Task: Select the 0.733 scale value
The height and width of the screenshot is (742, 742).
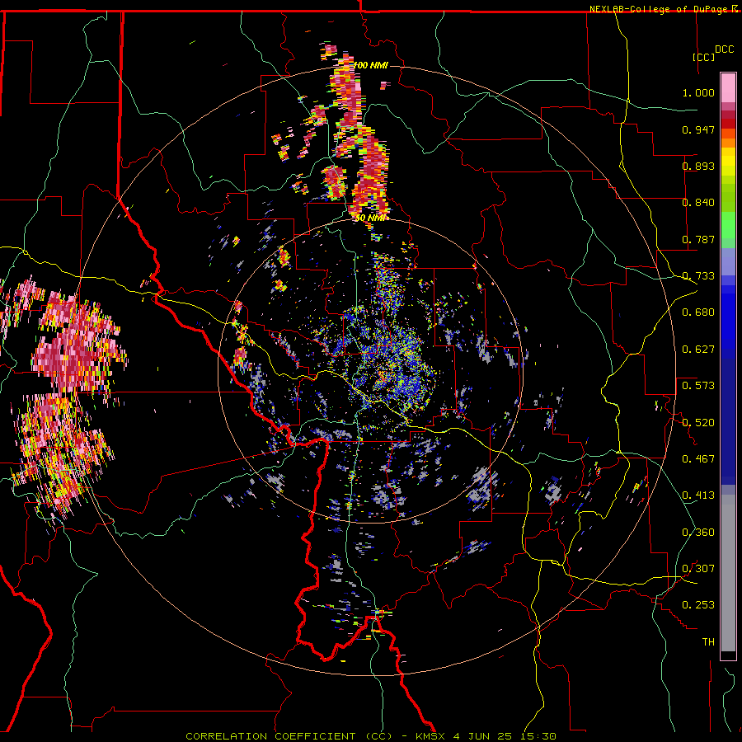Action: tap(698, 276)
